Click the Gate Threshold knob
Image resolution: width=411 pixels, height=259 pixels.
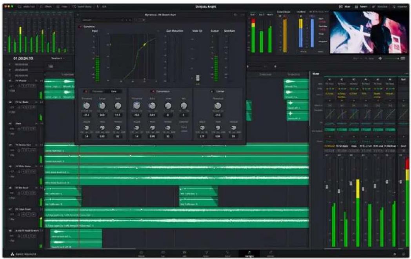click(86, 106)
